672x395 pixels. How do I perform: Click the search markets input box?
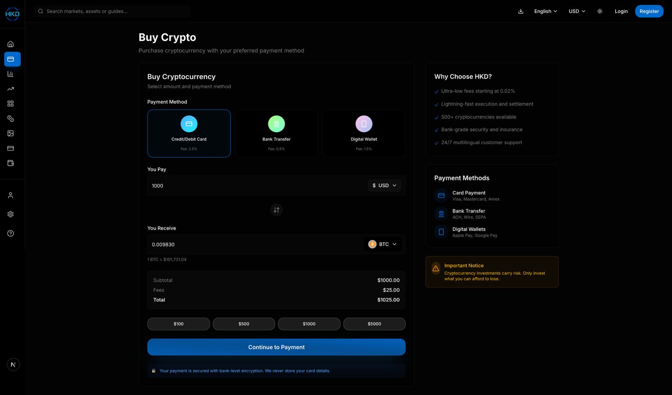[x=113, y=11]
